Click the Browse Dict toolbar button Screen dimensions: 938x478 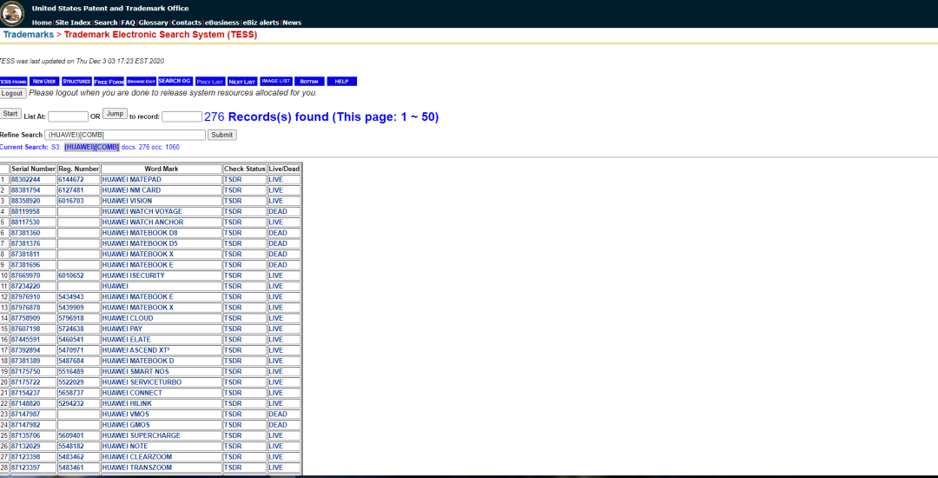pos(141,82)
